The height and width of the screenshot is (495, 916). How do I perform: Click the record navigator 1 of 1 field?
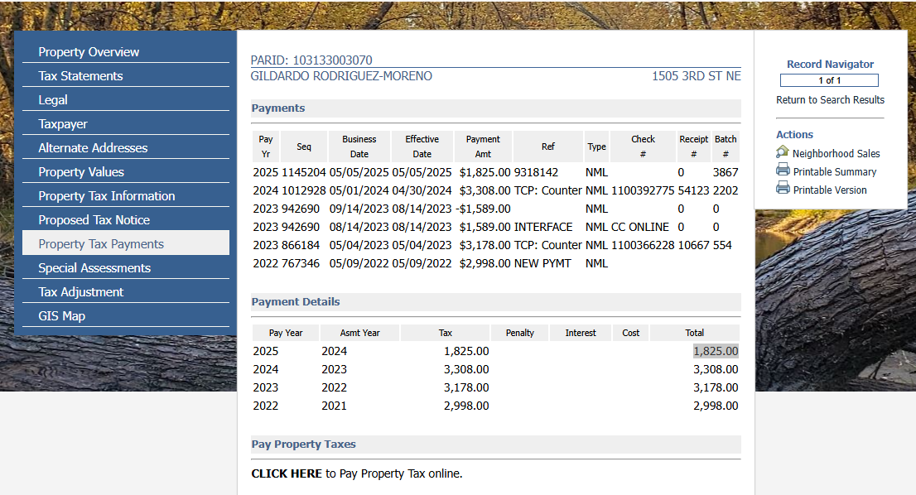[x=829, y=80]
